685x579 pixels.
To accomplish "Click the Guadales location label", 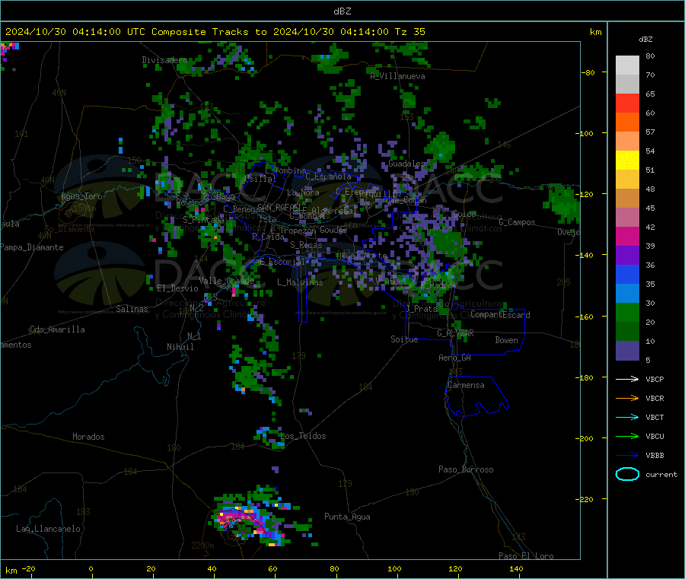I will click(406, 164).
